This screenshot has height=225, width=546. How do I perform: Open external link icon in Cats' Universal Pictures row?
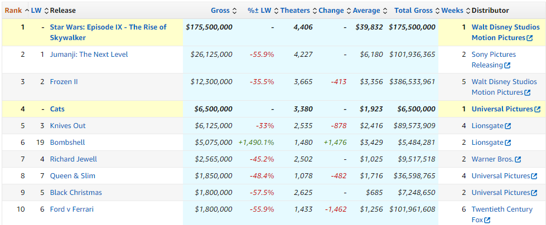538,109
